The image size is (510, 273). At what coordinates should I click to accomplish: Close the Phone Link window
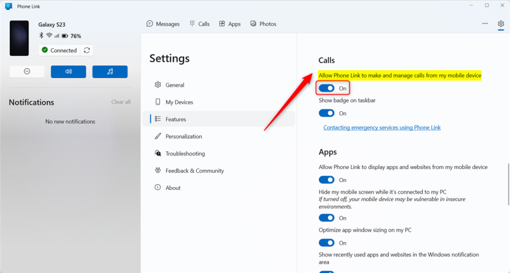tap(502, 5)
